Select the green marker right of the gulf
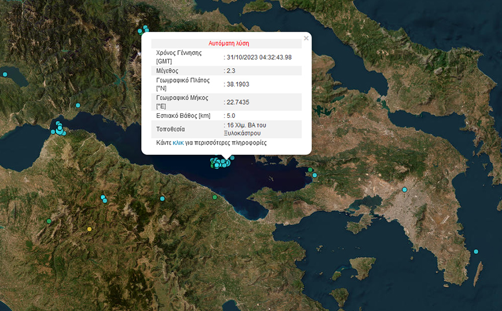 [x=311, y=170]
